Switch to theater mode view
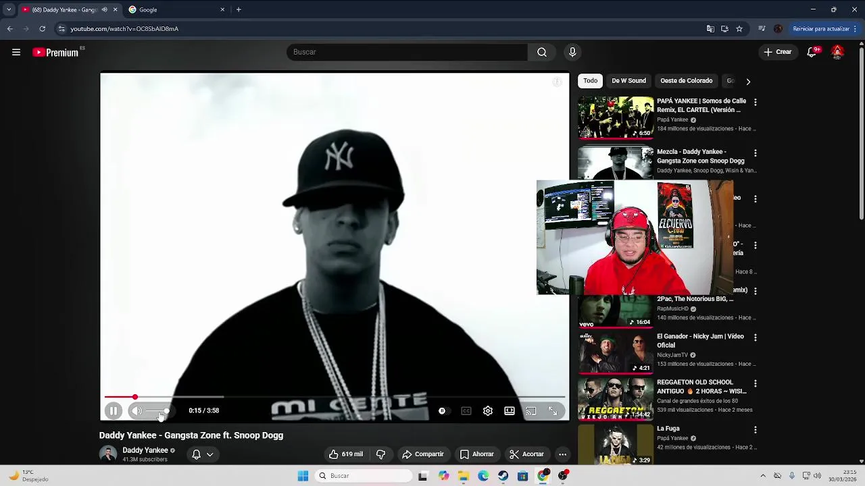 coord(510,410)
